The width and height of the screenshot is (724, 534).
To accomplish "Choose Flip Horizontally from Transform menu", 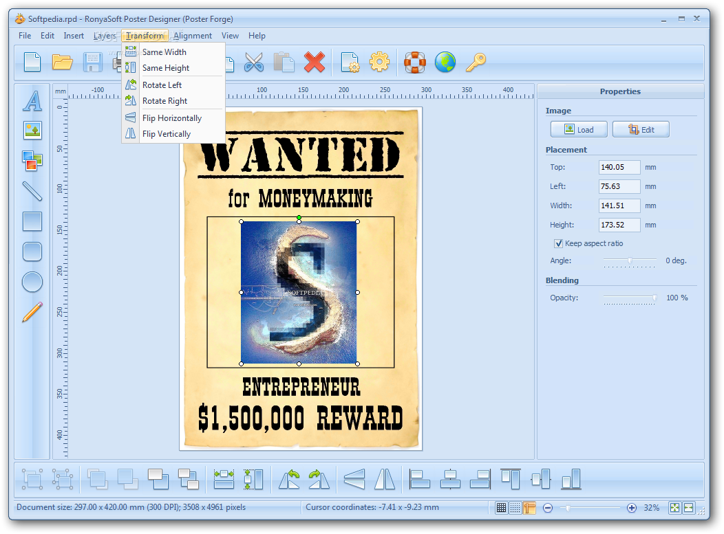I will pyautogui.click(x=173, y=118).
